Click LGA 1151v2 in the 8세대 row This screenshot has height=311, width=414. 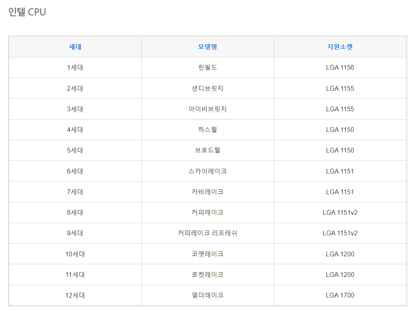pyautogui.click(x=340, y=212)
